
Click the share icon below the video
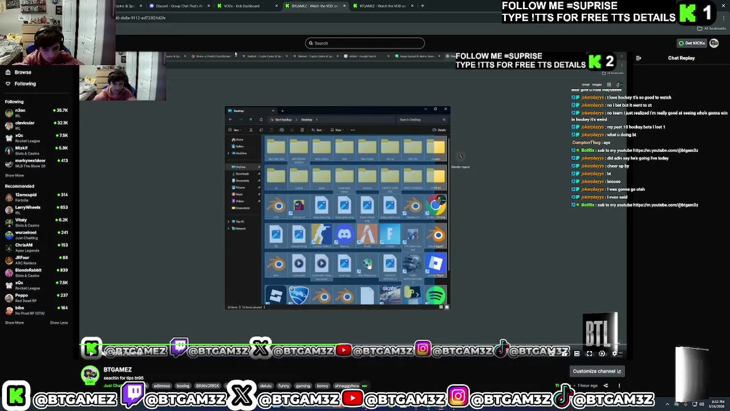pyautogui.click(x=606, y=386)
